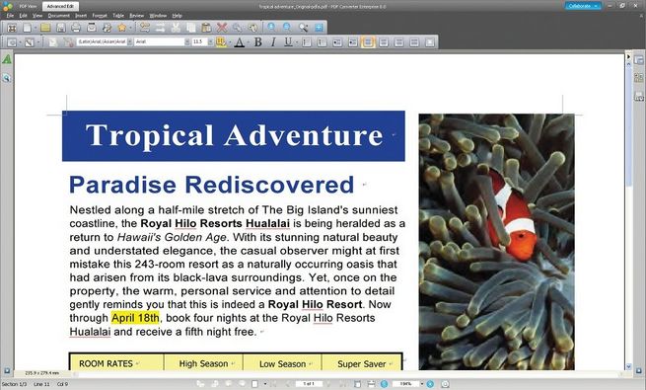Click the first icon in top toolbar
This screenshot has height=390, width=646.
point(12,28)
